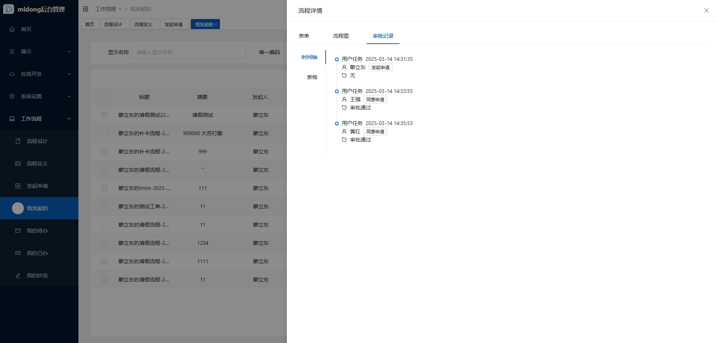Toggle the select-all header checkbox
This screenshot has width=717, height=343.
[104, 97]
